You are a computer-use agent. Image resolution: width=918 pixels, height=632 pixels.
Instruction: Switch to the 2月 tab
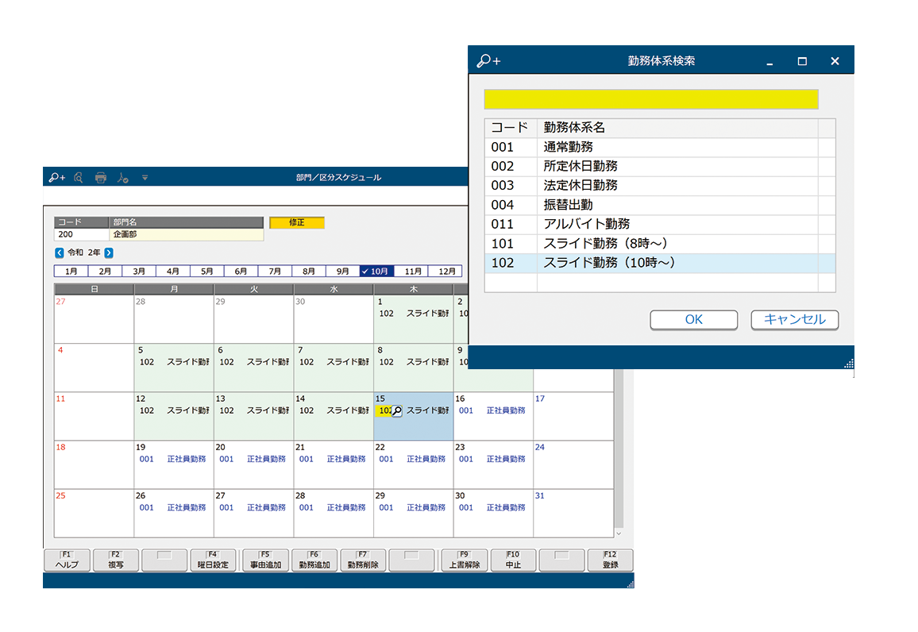[x=105, y=271]
